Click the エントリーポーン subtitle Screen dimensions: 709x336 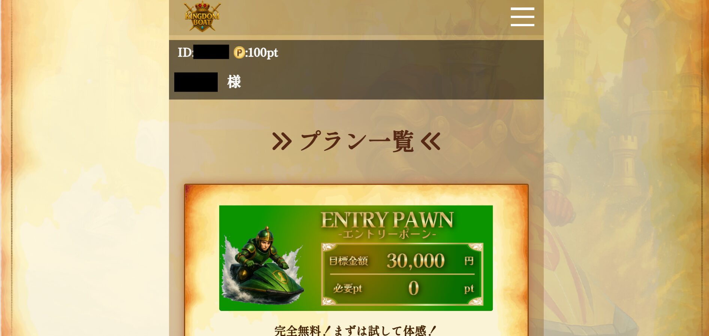pos(387,235)
